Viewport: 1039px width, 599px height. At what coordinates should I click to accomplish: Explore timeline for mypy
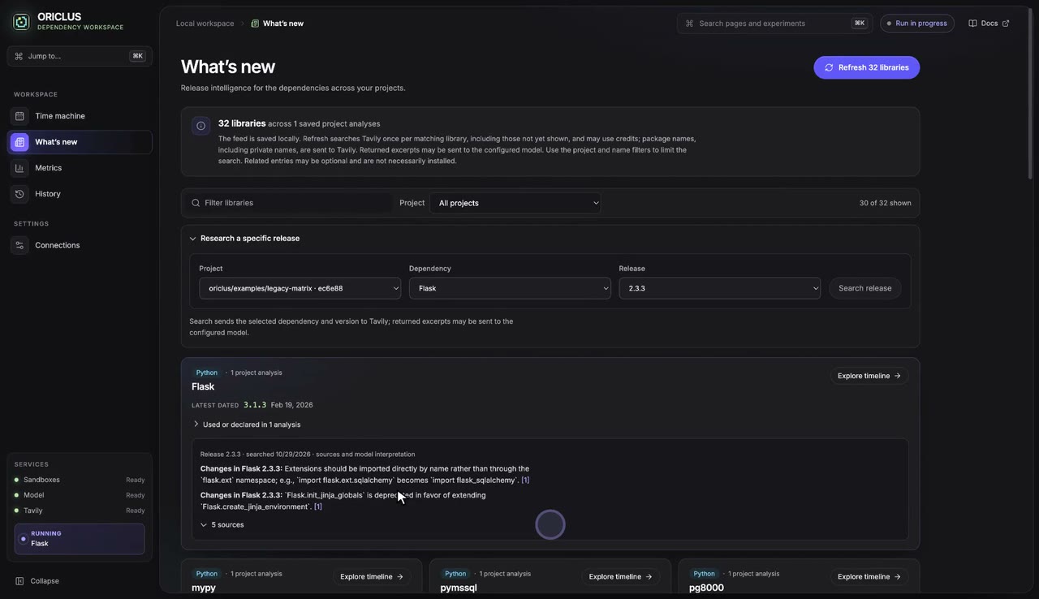371,577
